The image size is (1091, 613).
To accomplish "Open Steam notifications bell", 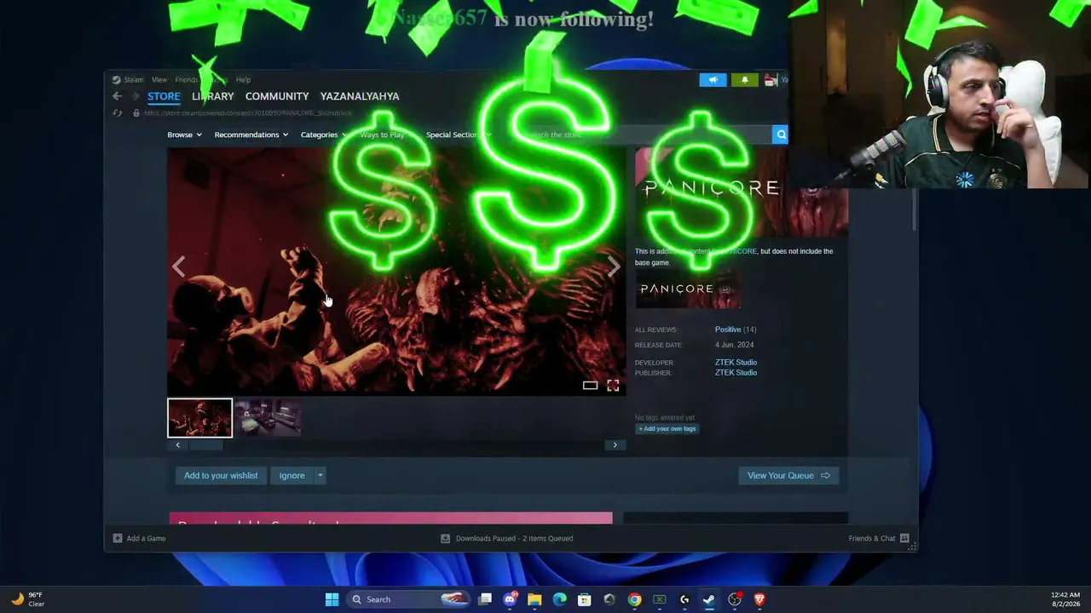I will (744, 80).
